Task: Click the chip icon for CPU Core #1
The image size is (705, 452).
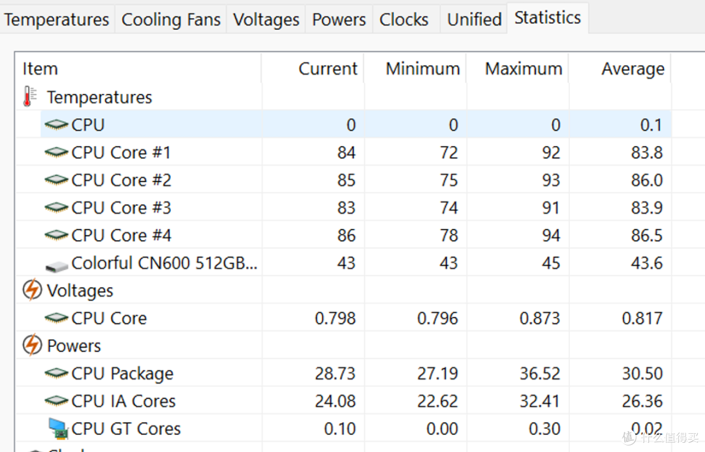Action: pyautogui.click(x=56, y=153)
